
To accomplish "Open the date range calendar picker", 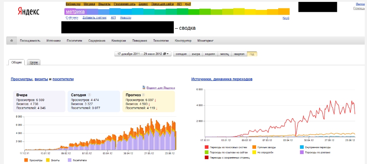I will [x=143, y=54].
